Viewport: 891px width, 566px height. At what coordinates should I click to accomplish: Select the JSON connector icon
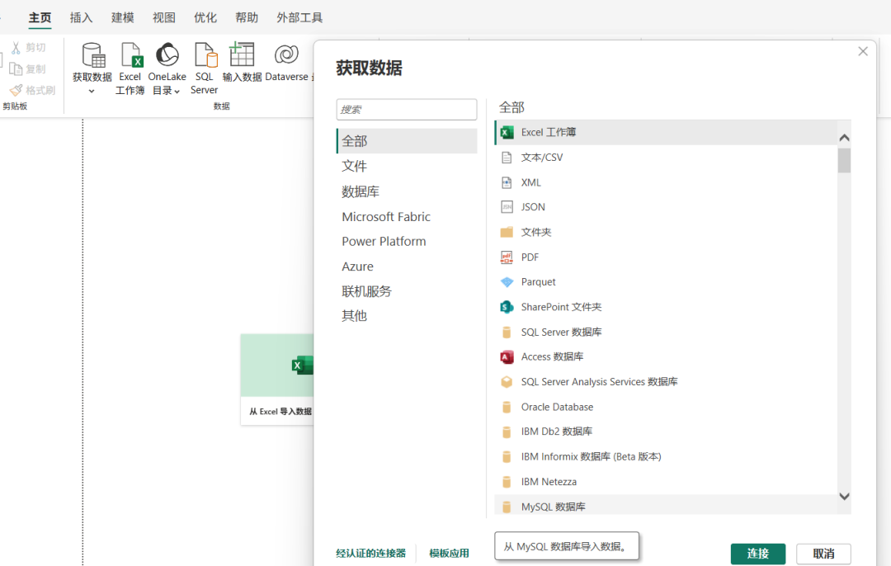click(x=507, y=207)
